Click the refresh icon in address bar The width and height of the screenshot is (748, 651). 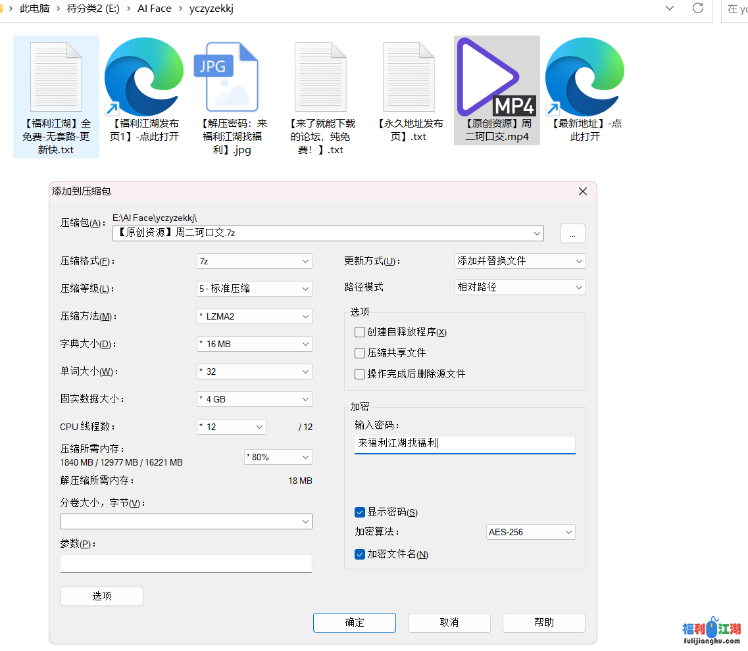click(698, 9)
